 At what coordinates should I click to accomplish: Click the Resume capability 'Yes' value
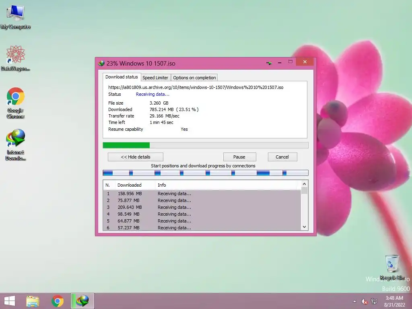coord(184,129)
